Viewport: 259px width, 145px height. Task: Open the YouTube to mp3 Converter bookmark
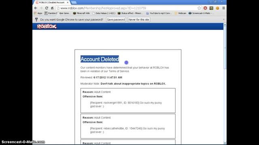[159, 13]
